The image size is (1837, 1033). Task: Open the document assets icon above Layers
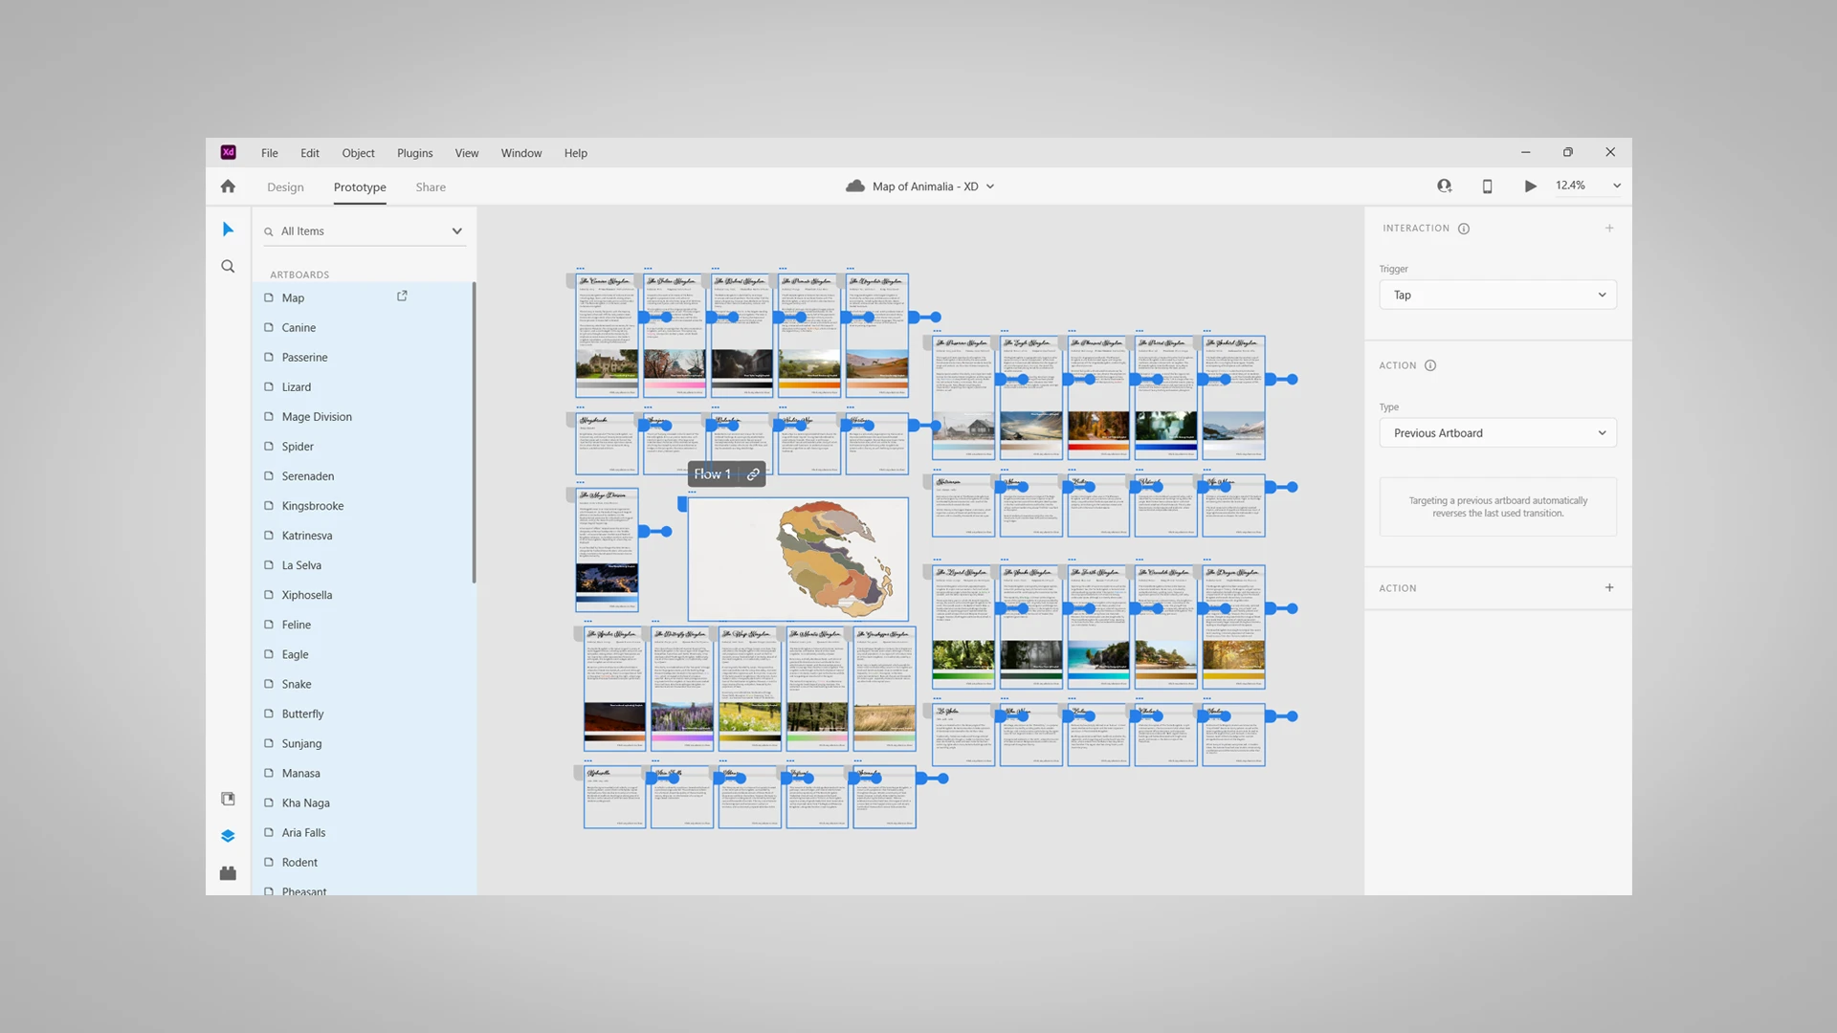pos(228,798)
